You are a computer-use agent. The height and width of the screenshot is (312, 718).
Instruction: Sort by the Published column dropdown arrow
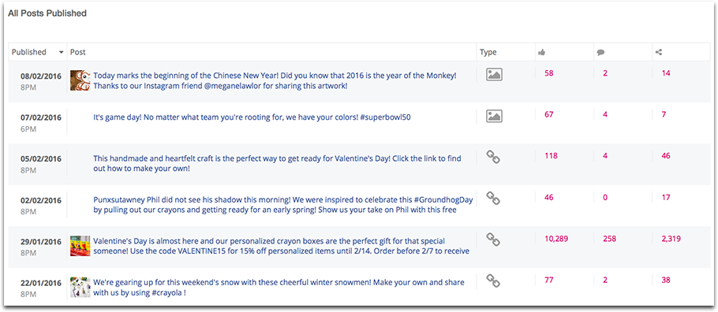point(62,53)
